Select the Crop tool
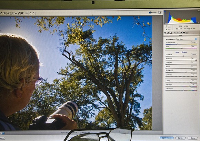This screenshot has height=141, width=200. pos(4,13)
